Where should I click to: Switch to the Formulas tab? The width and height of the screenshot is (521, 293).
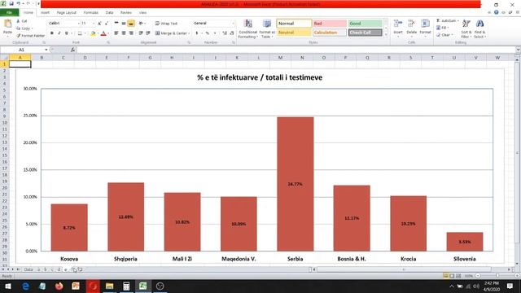point(90,13)
